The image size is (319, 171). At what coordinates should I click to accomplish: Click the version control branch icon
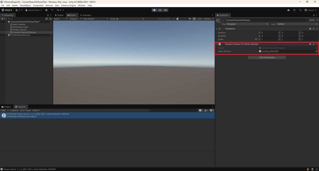[52, 10]
